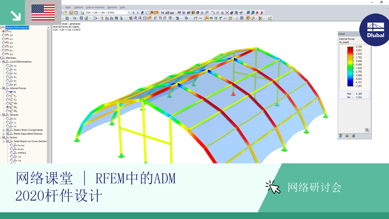The height and width of the screenshot is (219, 389).
Task: Select internal force N radio button
Action: [8, 92]
